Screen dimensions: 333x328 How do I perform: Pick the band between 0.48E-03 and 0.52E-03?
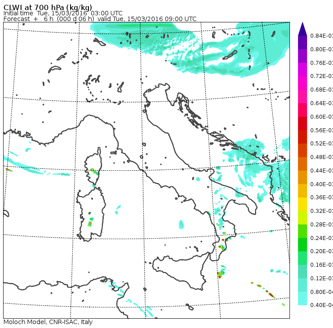coord(302,150)
